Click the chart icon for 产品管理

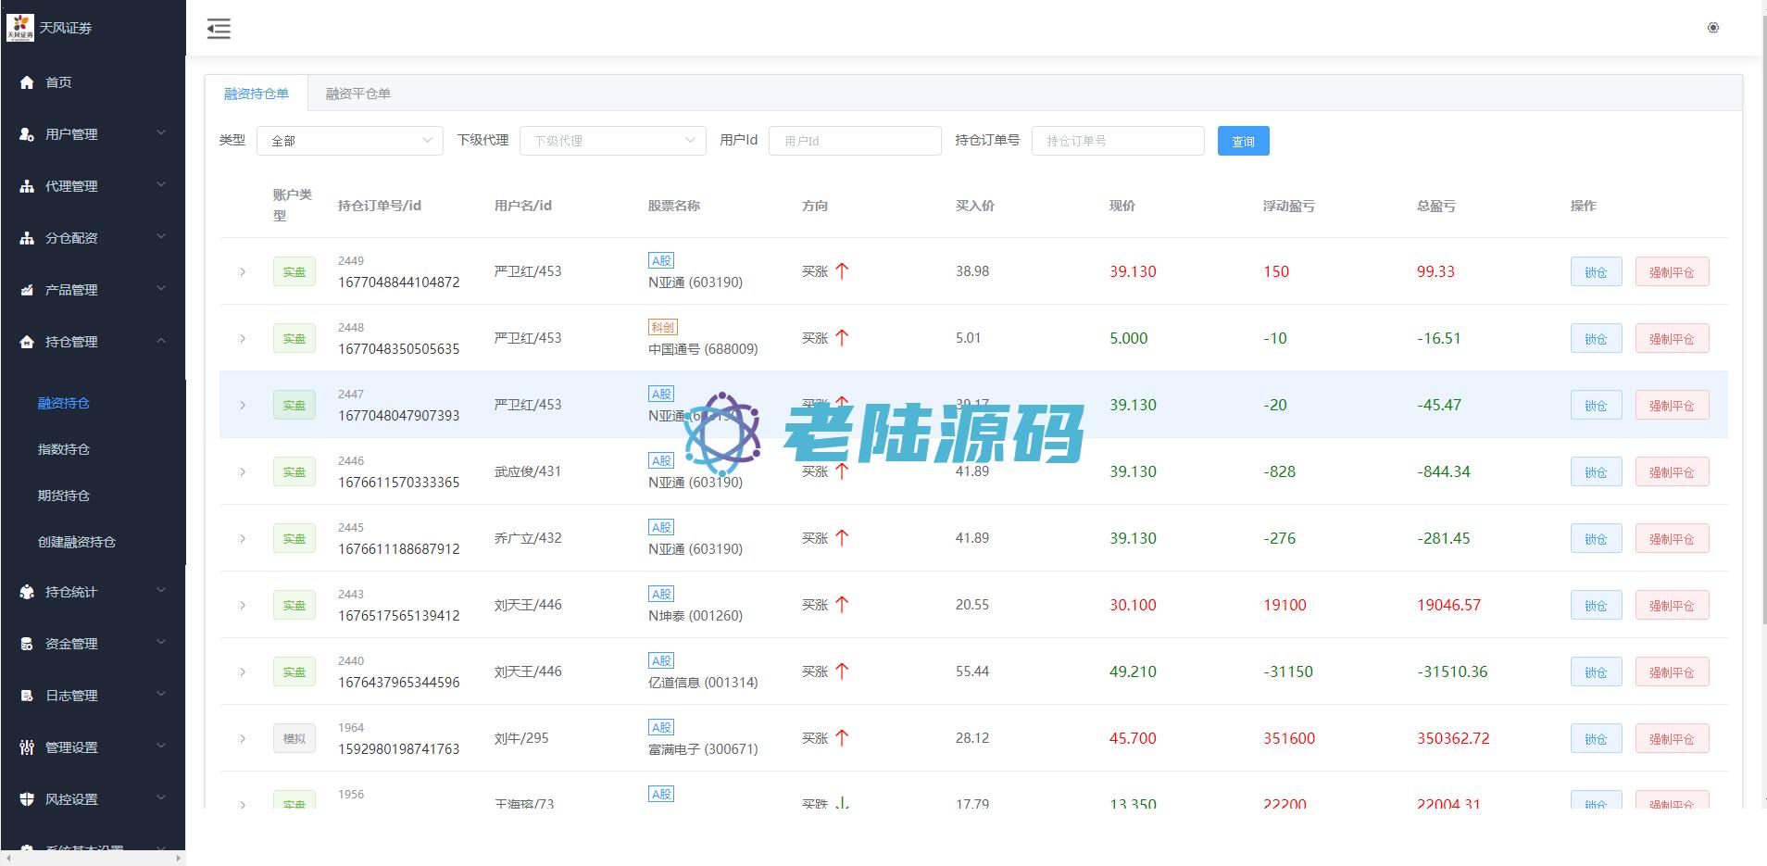[27, 290]
